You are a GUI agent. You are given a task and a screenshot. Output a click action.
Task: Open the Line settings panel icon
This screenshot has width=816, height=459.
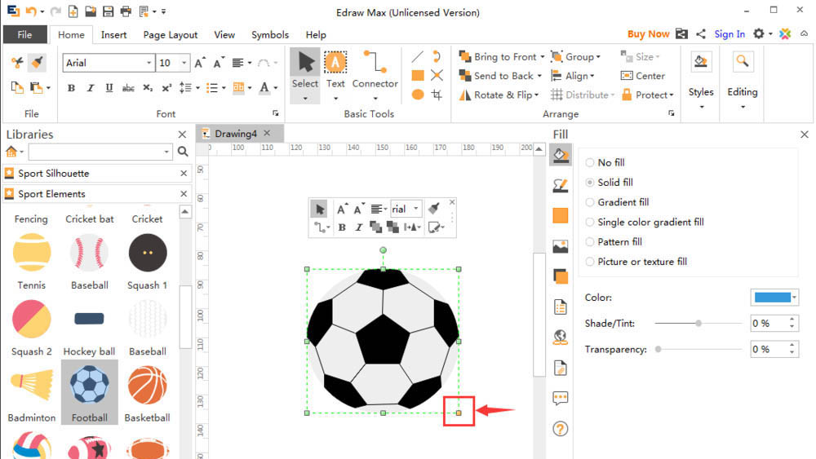(560, 185)
